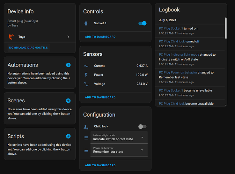This screenshot has height=174, width=235.
Task: Open the Power on behavior dropdown
Action: point(119,150)
